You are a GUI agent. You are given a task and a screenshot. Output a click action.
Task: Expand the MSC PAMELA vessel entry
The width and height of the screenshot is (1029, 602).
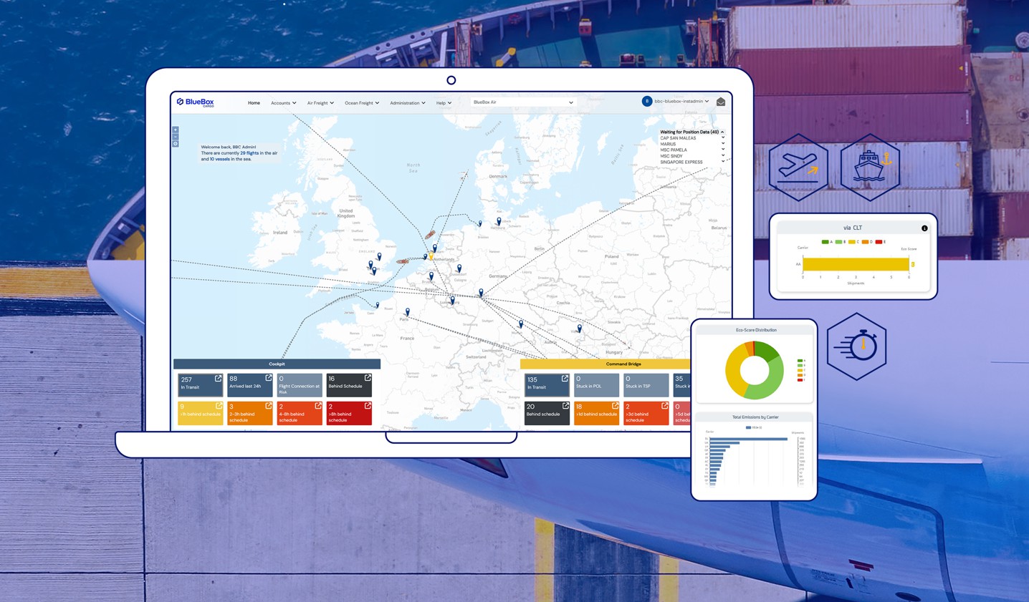pyautogui.click(x=722, y=150)
